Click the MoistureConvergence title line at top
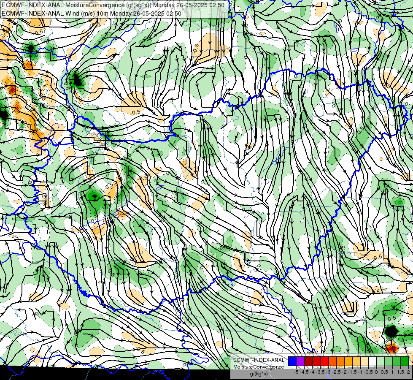Image resolution: width=413 pixels, height=380 pixels. pyautogui.click(x=113, y=5)
